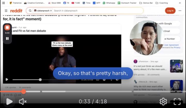Play the outer video player

coord(9,102)
